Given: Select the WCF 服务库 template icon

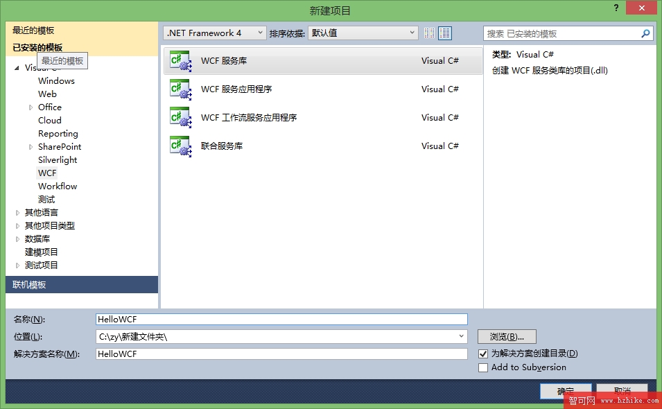Looking at the screenshot, I should [x=180, y=61].
